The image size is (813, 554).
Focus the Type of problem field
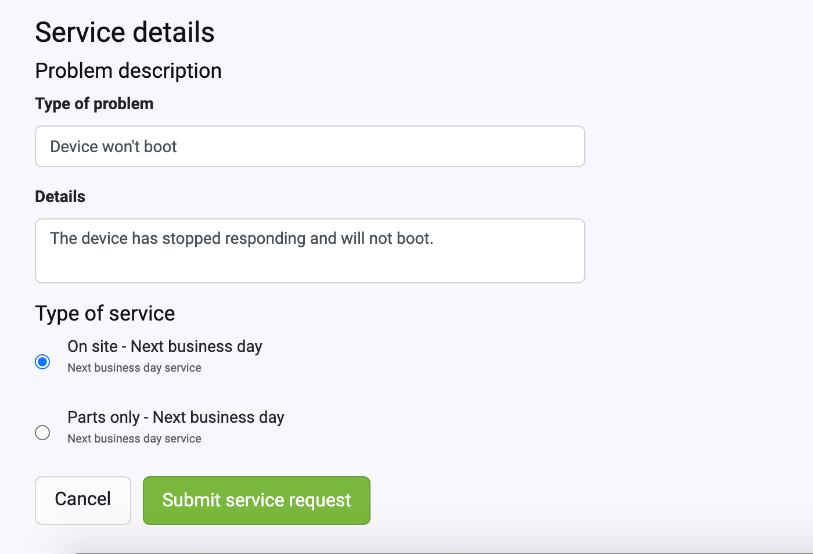click(310, 146)
